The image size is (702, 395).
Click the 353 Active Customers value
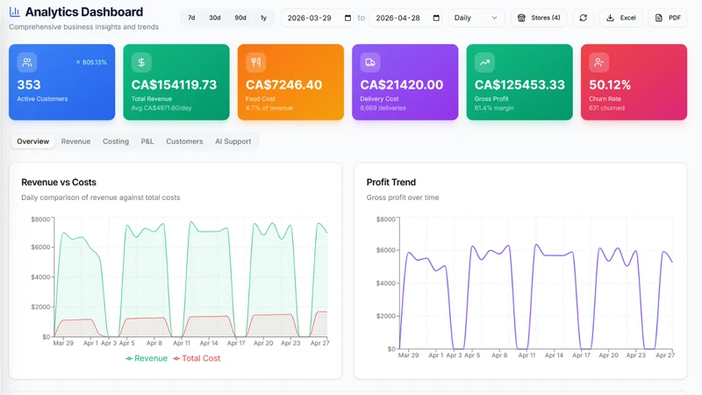point(29,84)
